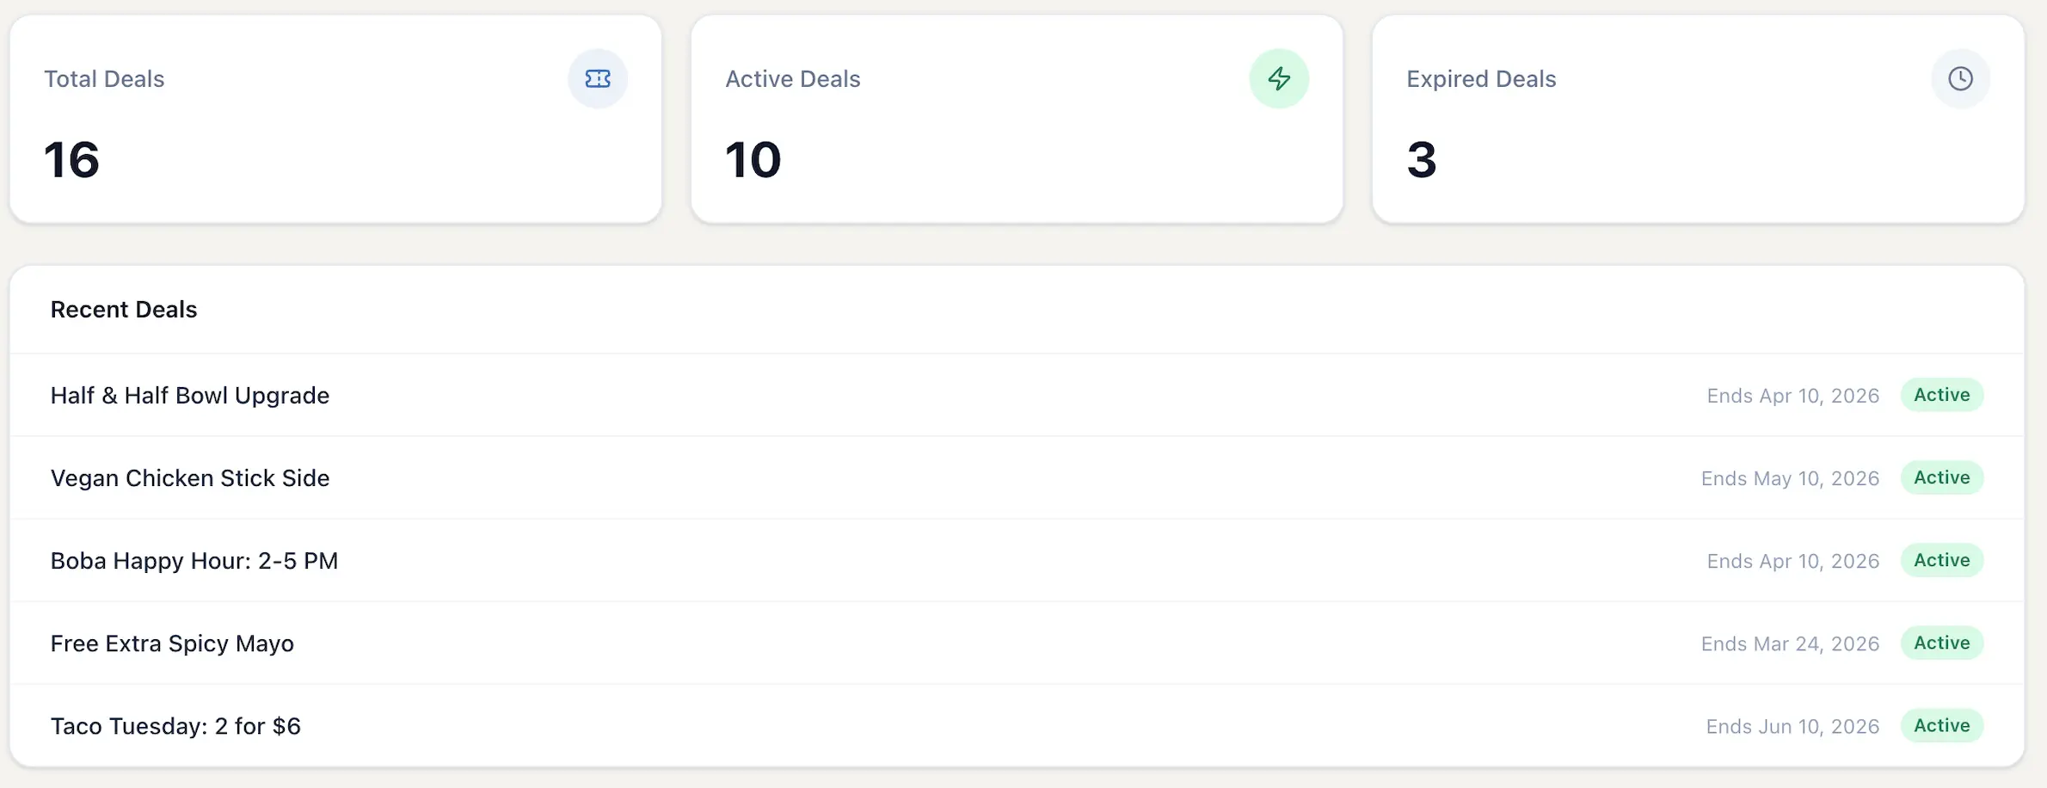Open the Expired Deals card

click(x=1698, y=120)
